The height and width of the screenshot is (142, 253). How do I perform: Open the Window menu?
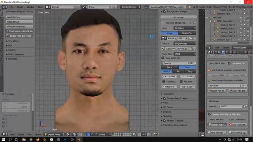point(30,7)
